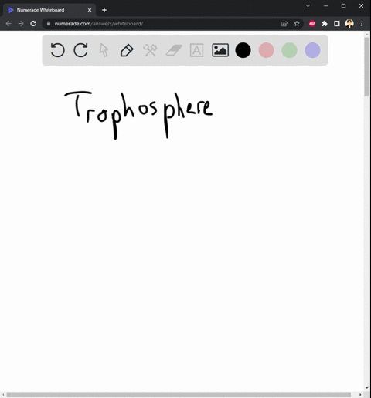Minimize the browser window
Image resolution: width=371 pixels, height=398 pixels.
tap(326, 5)
